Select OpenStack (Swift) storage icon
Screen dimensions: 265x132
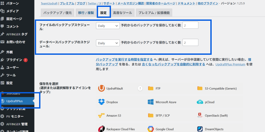pos(200,115)
